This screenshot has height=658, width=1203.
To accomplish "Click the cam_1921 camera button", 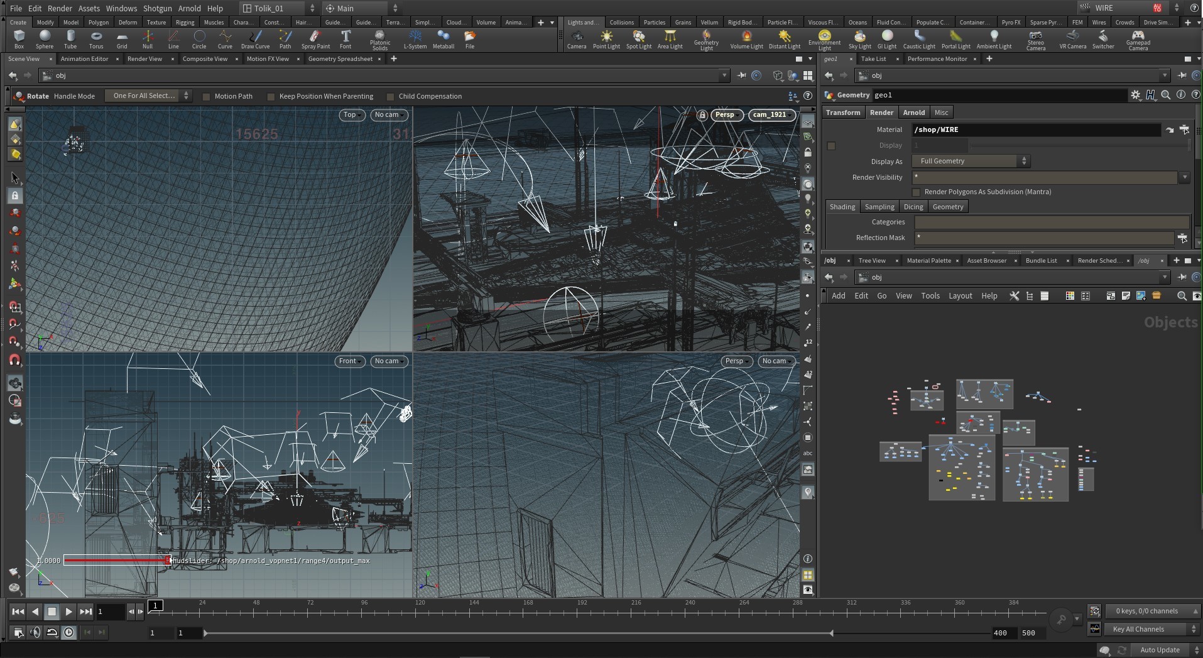I will 769,115.
